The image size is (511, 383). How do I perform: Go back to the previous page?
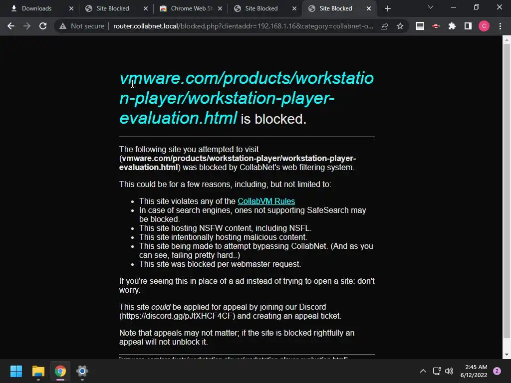point(11,26)
